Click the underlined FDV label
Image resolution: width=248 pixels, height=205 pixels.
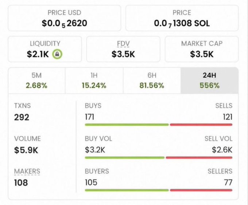[x=123, y=44]
